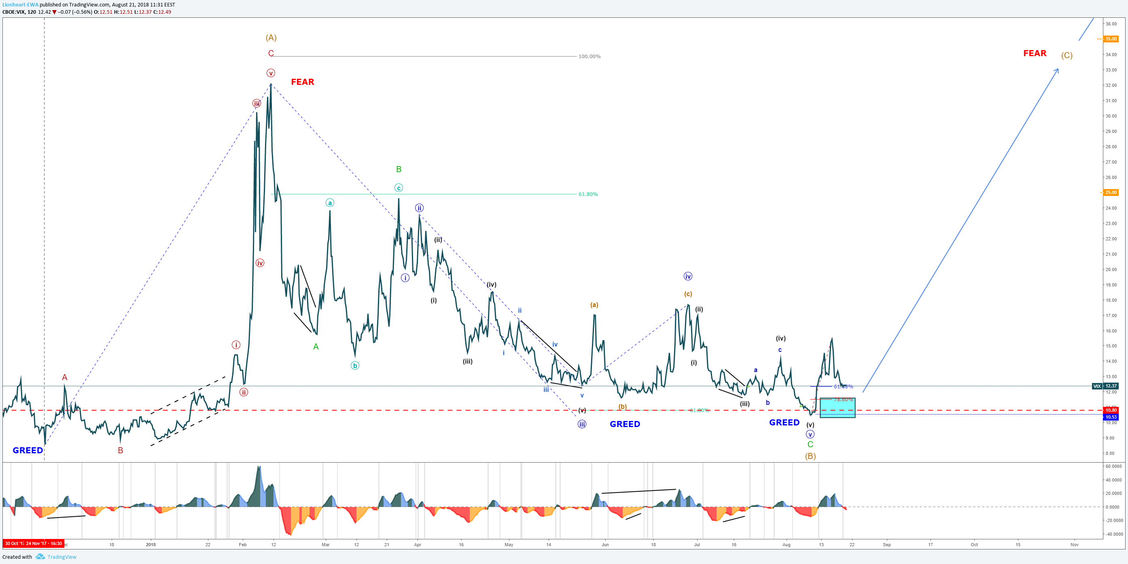Click the green B label above March peak
This screenshot has width=1128, height=564.
pos(399,169)
